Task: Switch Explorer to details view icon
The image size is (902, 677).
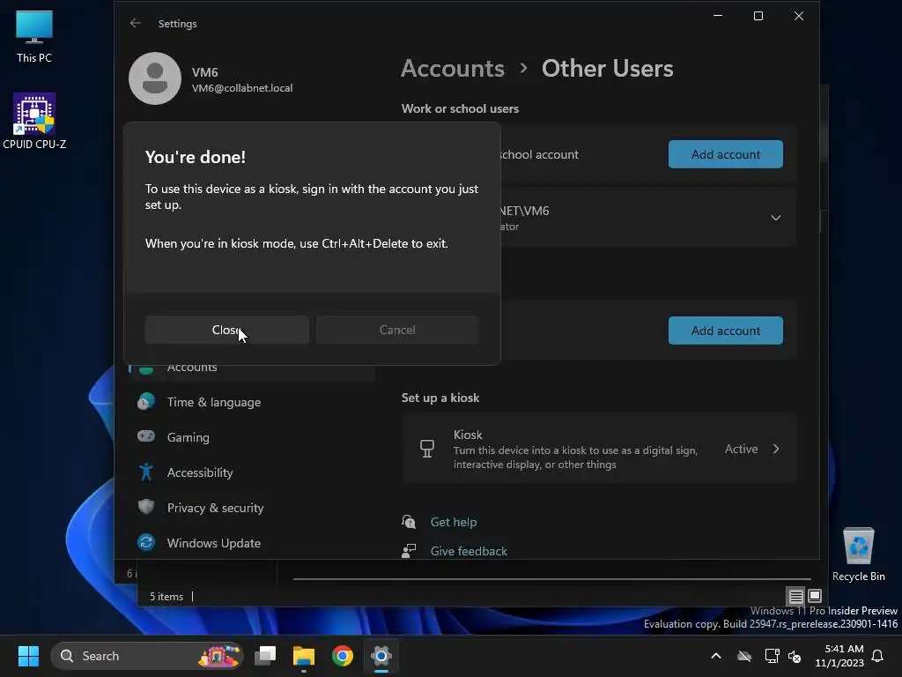Action: point(795,597)
